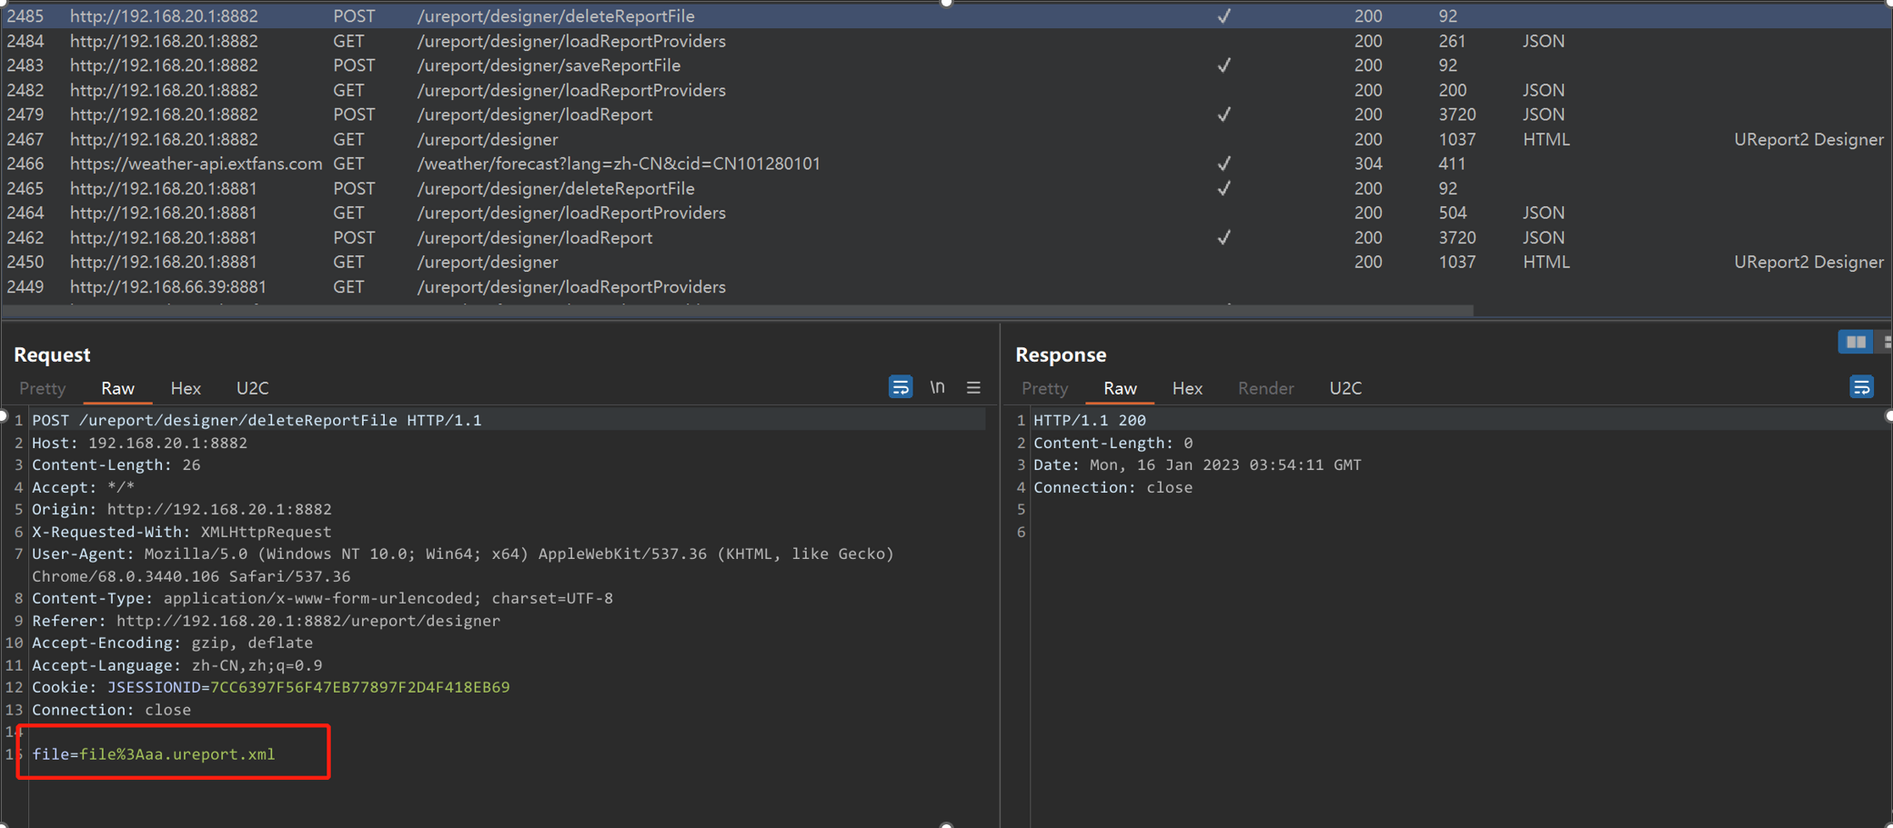Image resolution: width=1893 pixels, height=828 pixels.
Task: Select history row 2485 deleteReportFile
Action: point(946,16)
